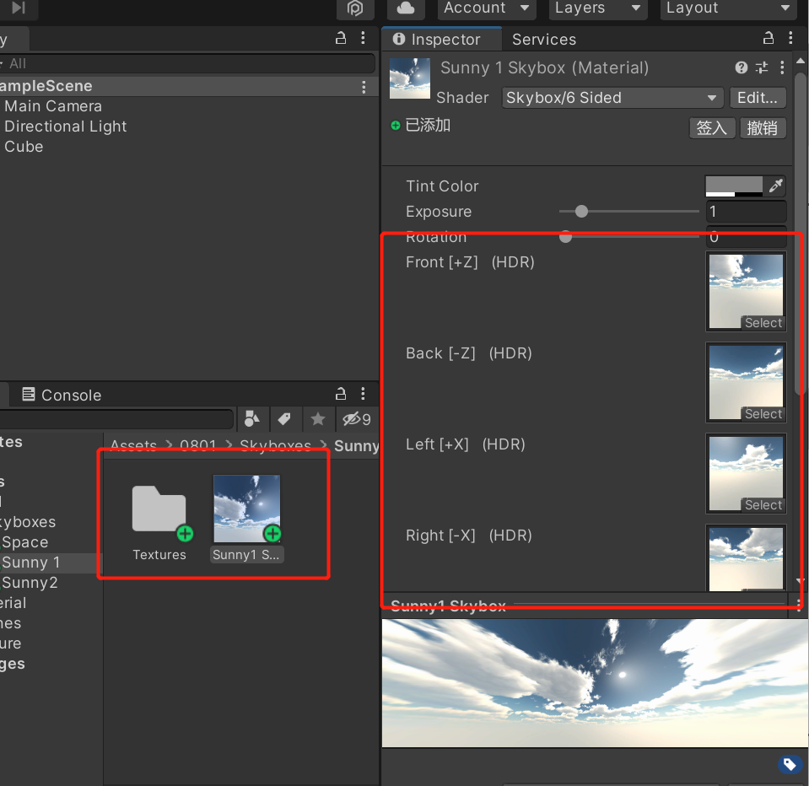The height and width of the screenshot is (786, 809).
Task: Switch to the Console tab
Action: point(62,395)
